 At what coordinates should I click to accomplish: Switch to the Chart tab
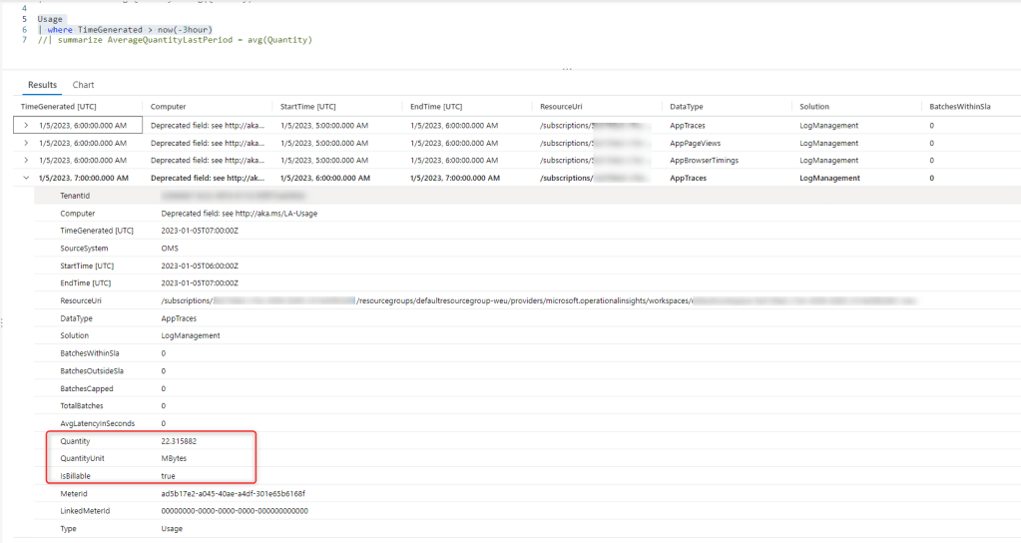(83, 85)
